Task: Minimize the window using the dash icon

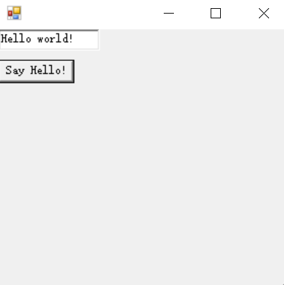Action: [x=168, y=13]
